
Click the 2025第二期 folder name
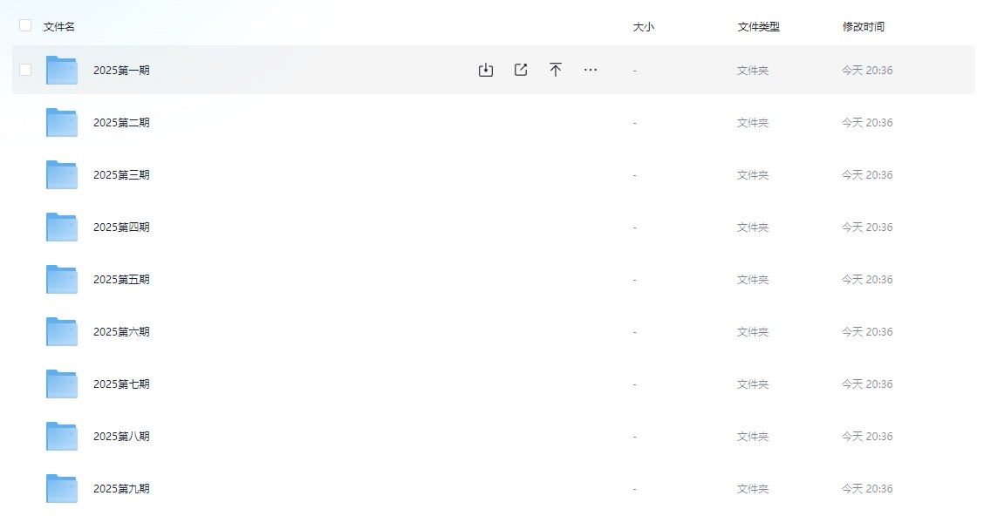122,122
